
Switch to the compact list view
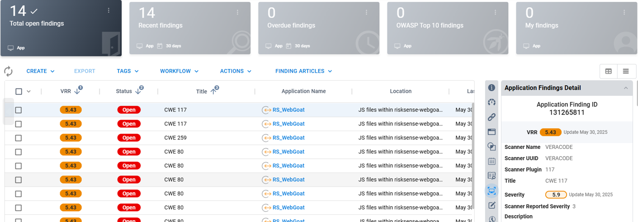tap(626, 71)
